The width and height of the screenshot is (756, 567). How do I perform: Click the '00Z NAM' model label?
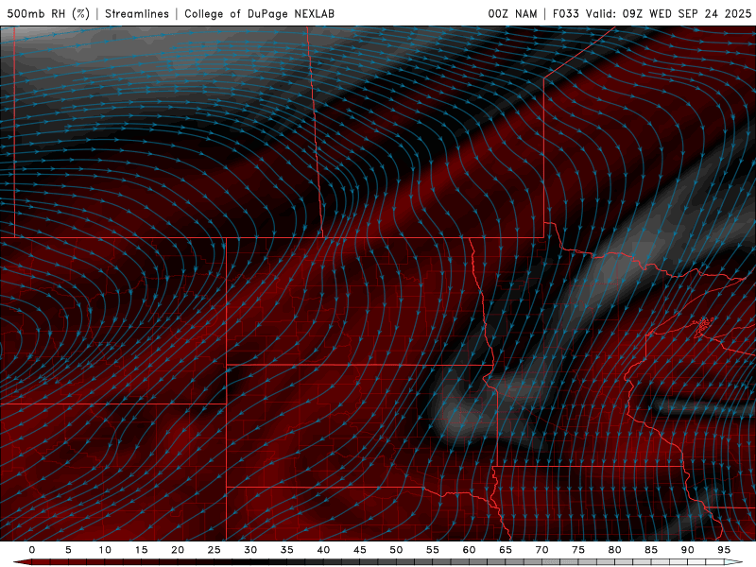[512, 14]
